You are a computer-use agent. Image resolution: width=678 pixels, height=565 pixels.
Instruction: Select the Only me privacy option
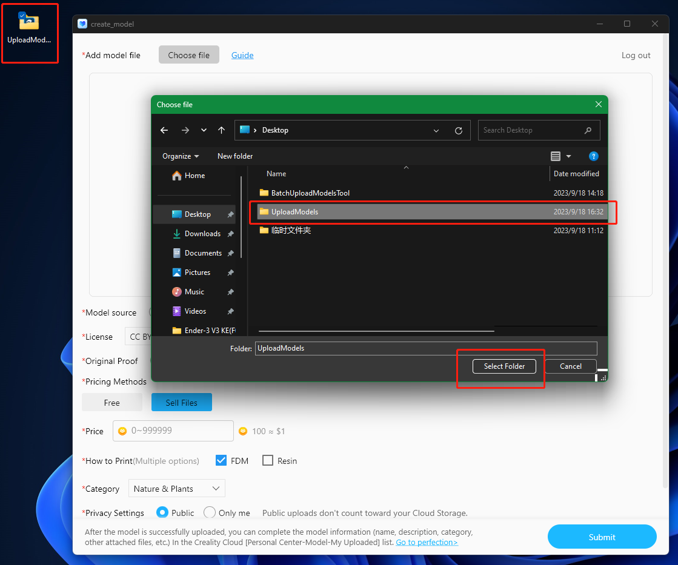210,513
